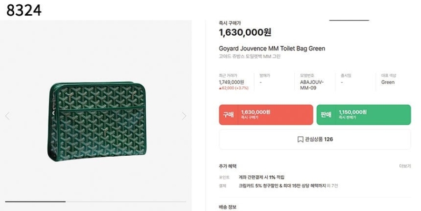Show the previous product image with left arrow
The width and height of the screenshot is (421, 211).
(7, 116)
